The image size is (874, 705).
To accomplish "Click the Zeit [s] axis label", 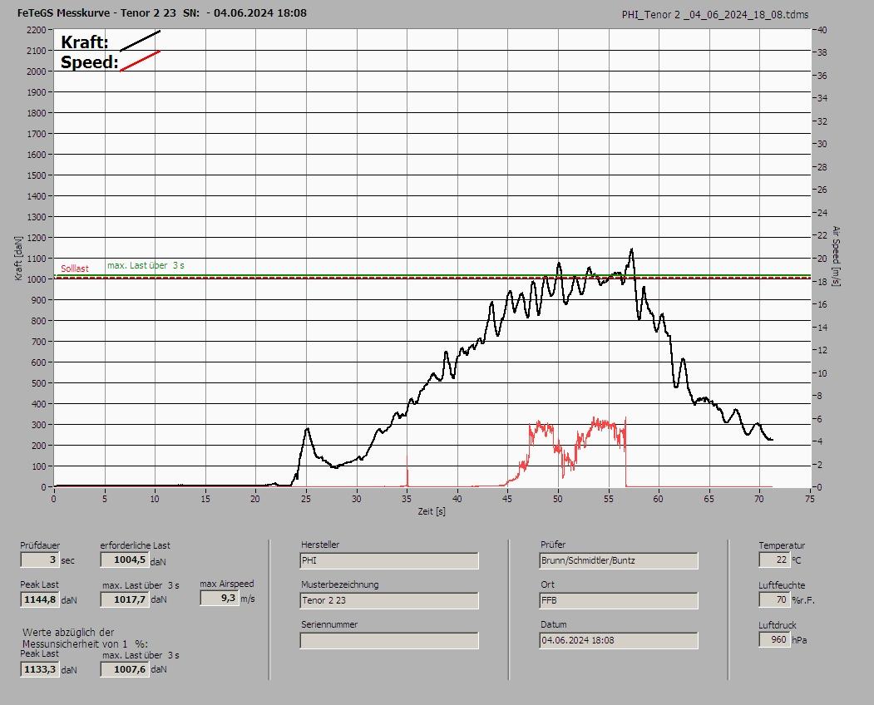I will [x=432, y=511].
